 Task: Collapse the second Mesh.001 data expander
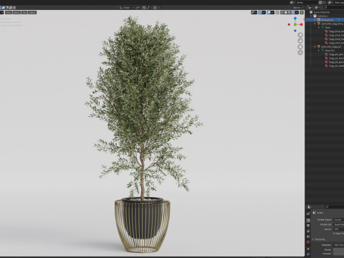tap(319, 50)
